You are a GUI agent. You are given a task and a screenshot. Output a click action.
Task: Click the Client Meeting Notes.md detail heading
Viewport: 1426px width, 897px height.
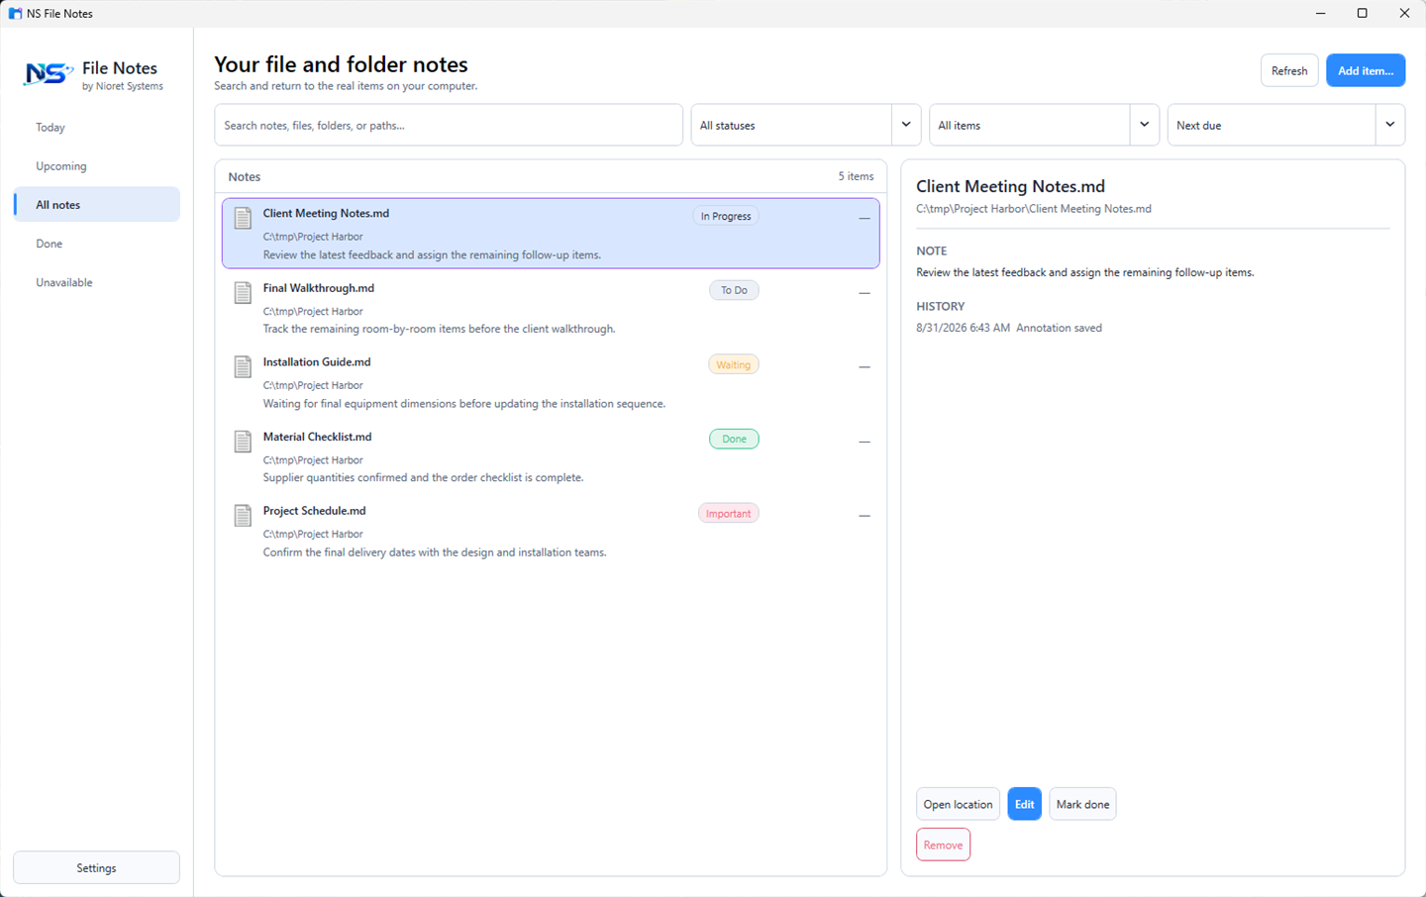[x=1010, y=186]
